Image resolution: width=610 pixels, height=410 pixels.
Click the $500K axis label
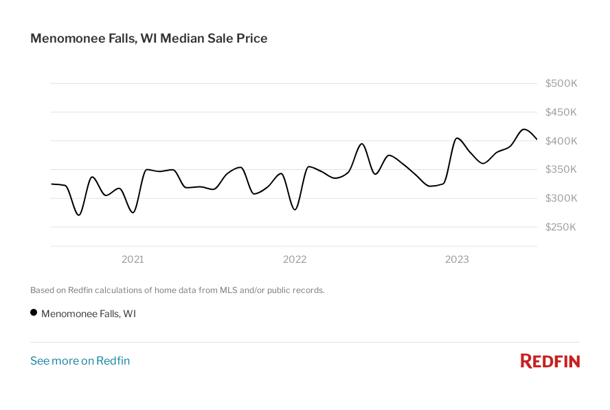point(561,83)
